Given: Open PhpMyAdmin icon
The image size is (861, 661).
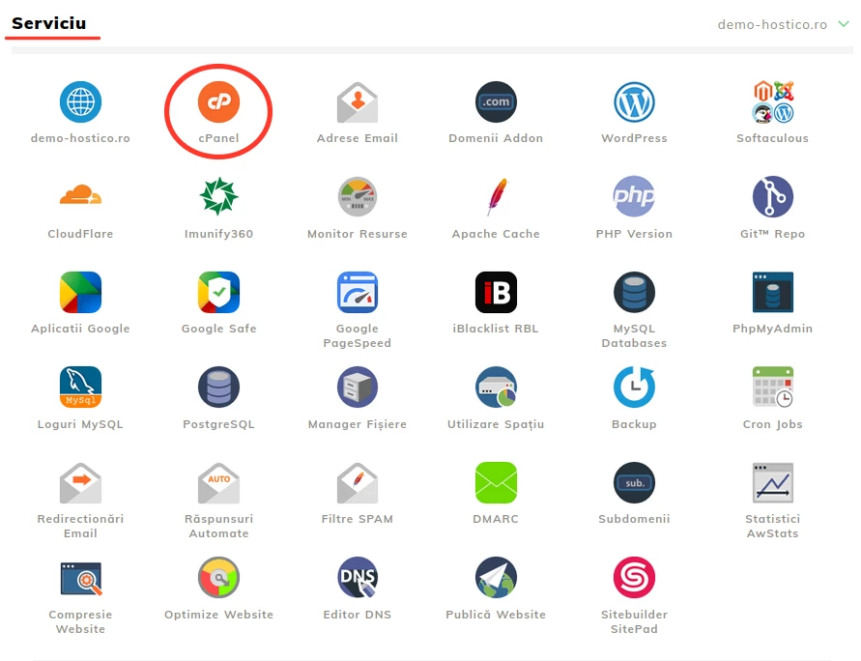Looking at the screenshot, I should 772,292.
